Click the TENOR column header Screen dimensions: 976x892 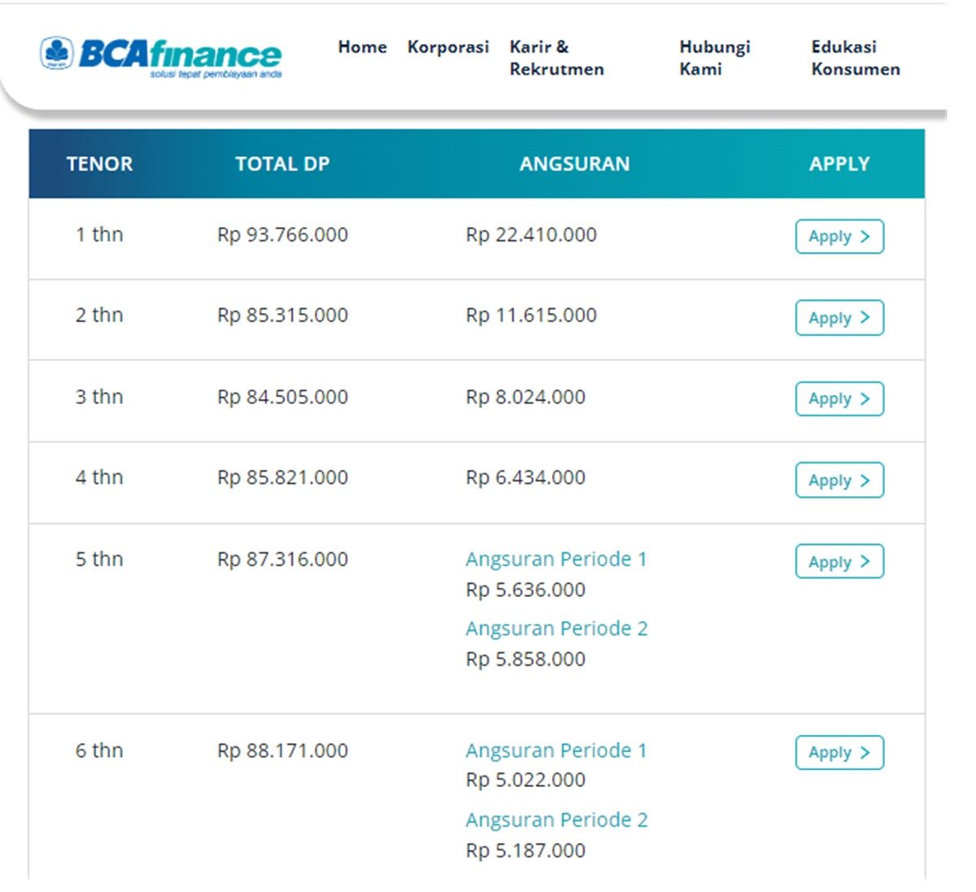click(x=99, y=164)
